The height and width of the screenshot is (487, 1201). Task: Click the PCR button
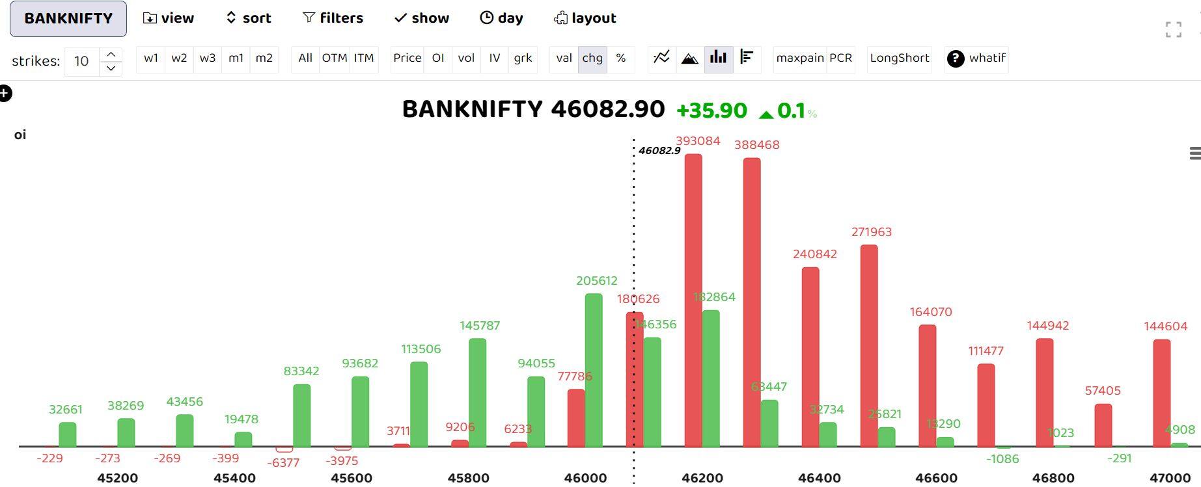click(x=840, y=59)
